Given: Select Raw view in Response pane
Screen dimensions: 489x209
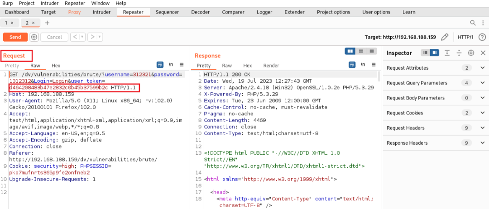Looking at the screenshot, I should coord(227,66).
